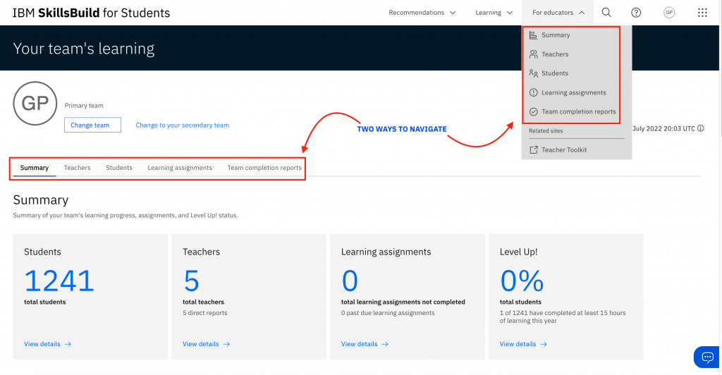This screenshot has width=722, height=375.
Task: Click the Learning assignments alert icon
Action: 533,92
